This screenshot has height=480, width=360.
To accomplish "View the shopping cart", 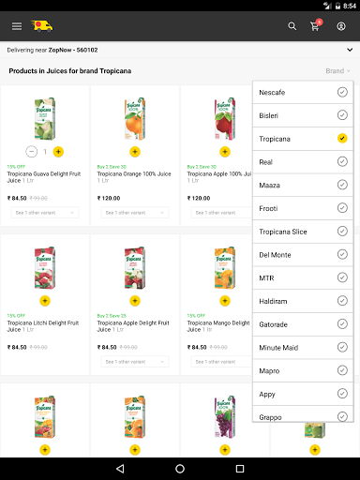I will 316,25.
